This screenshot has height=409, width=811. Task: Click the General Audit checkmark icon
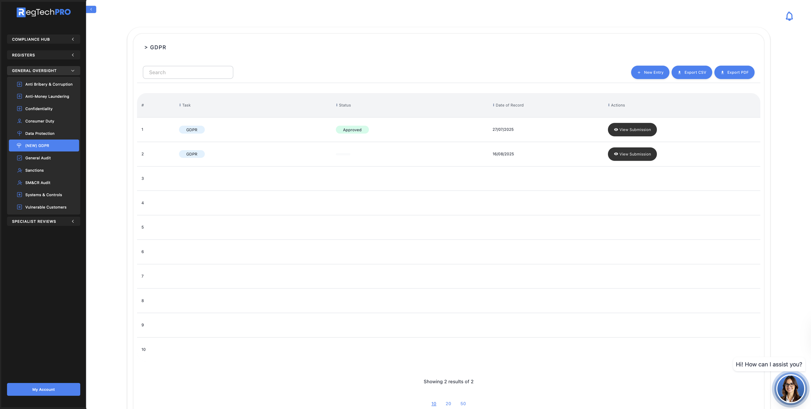click(x=19, y=158)
